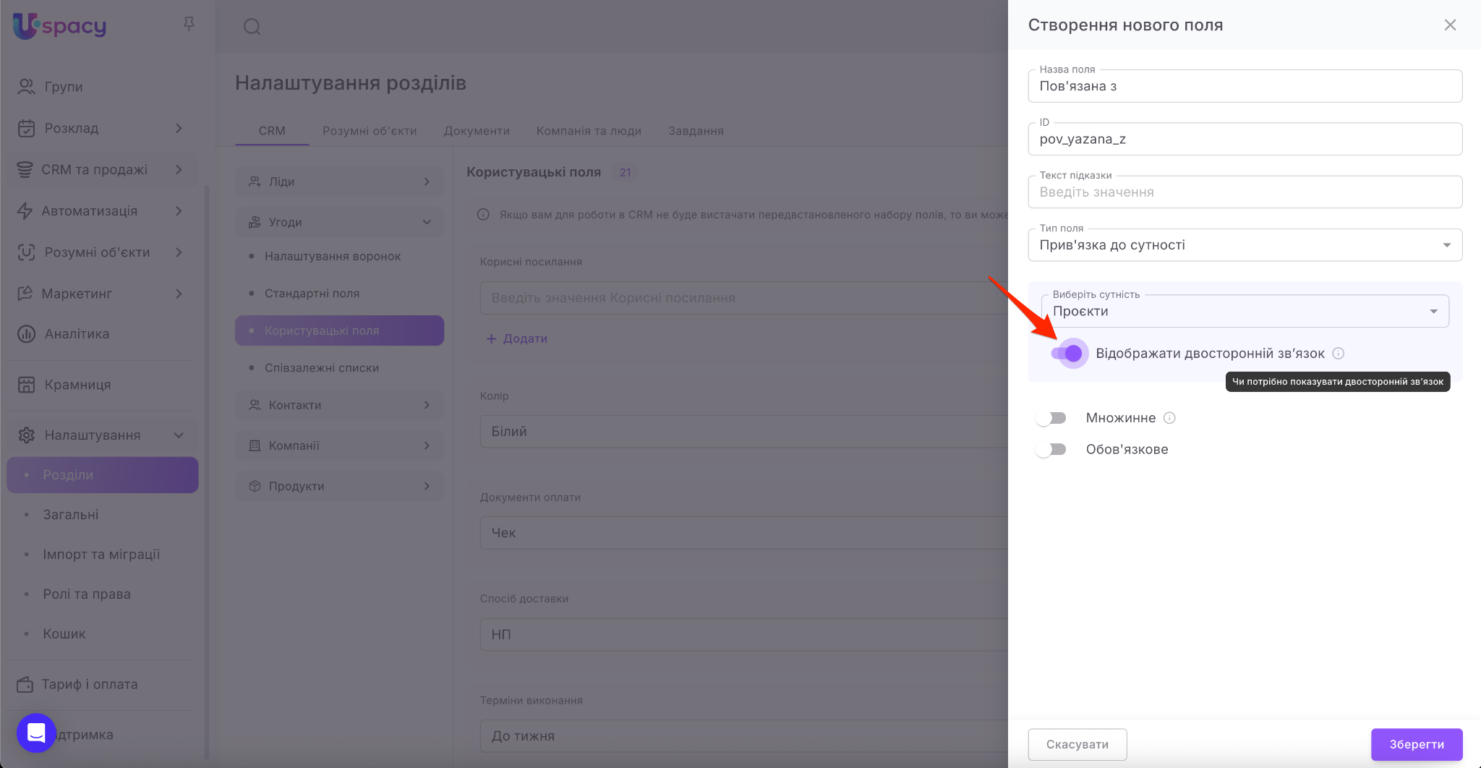Click the Uspacy logo
Viewport: 1481px width, 768px height.
(x=59, y=26)
